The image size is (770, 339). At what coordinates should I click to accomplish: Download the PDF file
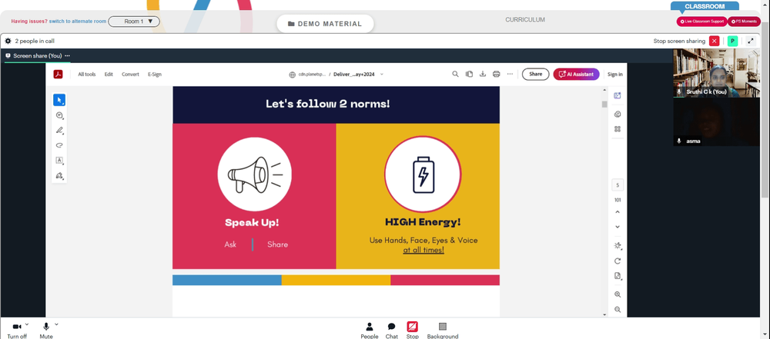click(483, 74)
